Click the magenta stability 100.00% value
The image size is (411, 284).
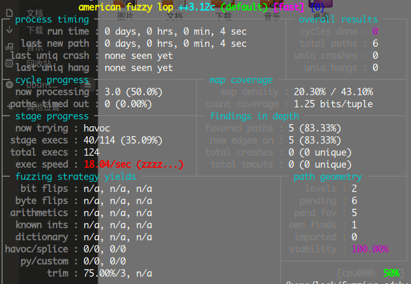click(x=370, y=249)
